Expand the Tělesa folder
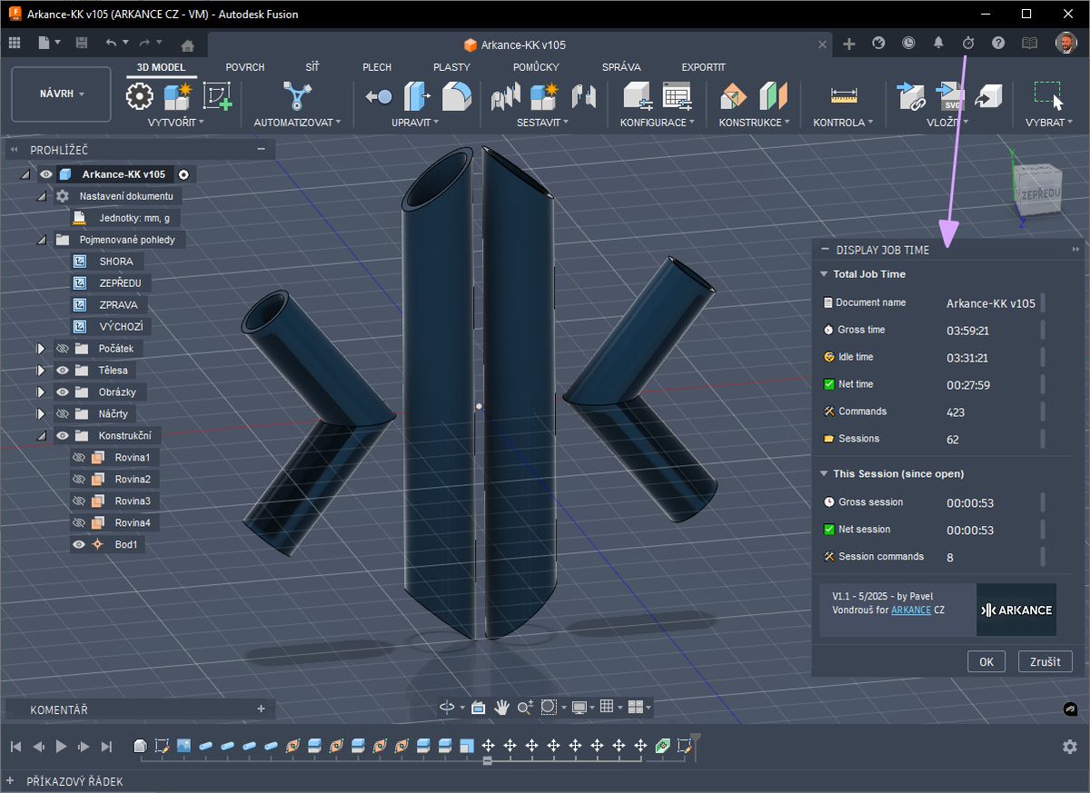 pos(40,370)
